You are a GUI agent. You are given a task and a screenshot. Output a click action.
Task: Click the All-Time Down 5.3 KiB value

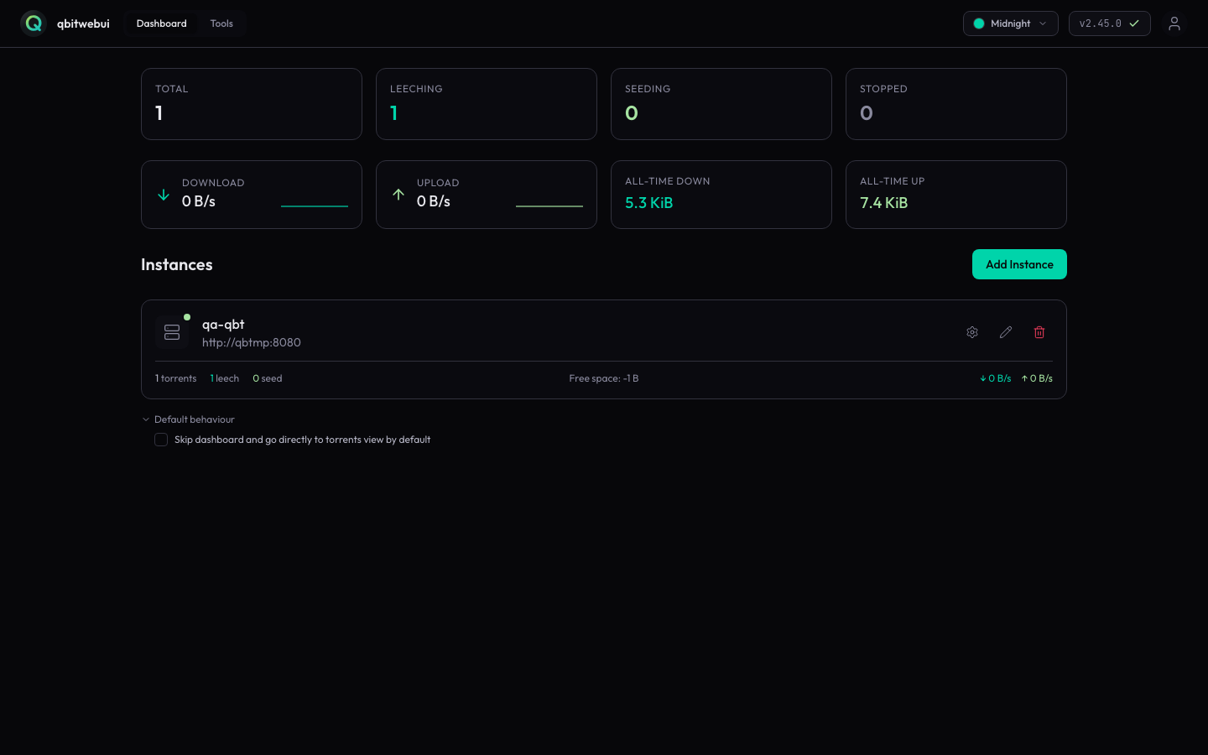click(649, 203)
